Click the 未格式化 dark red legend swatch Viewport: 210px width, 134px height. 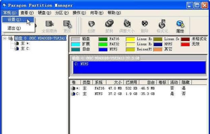tap(185, 39)
